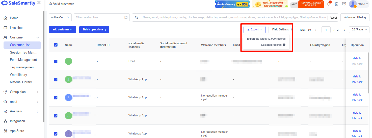Collapse the sidebar using hamburger icon

point(39,3)
